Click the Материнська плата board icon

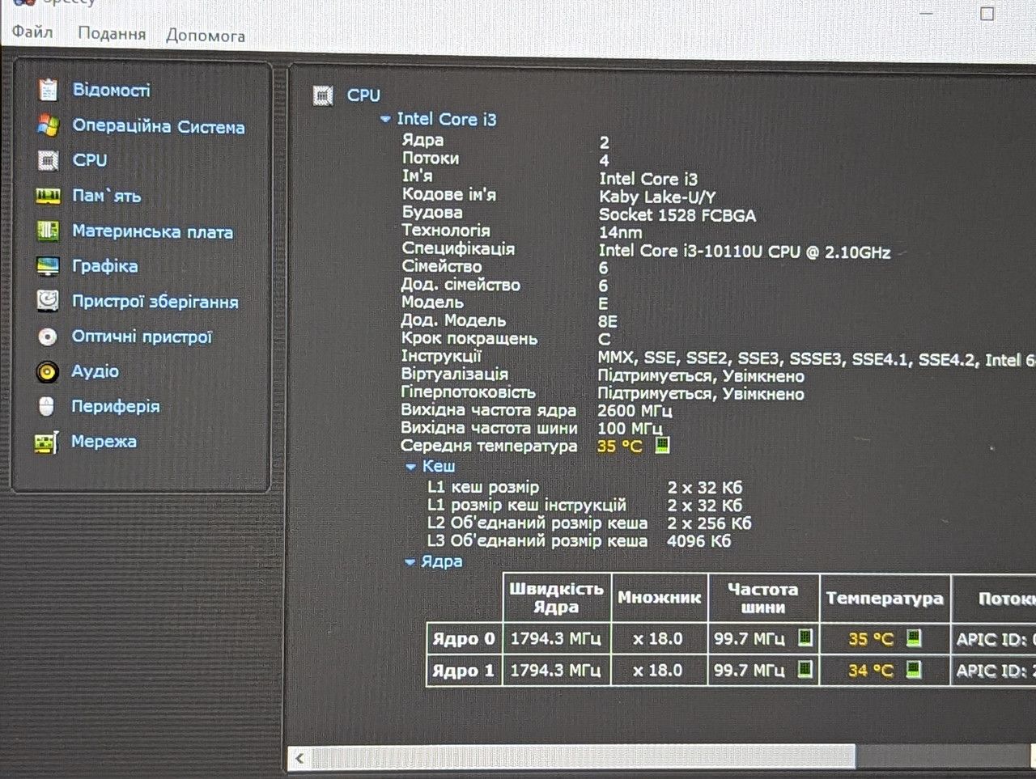tap(49, 231)
